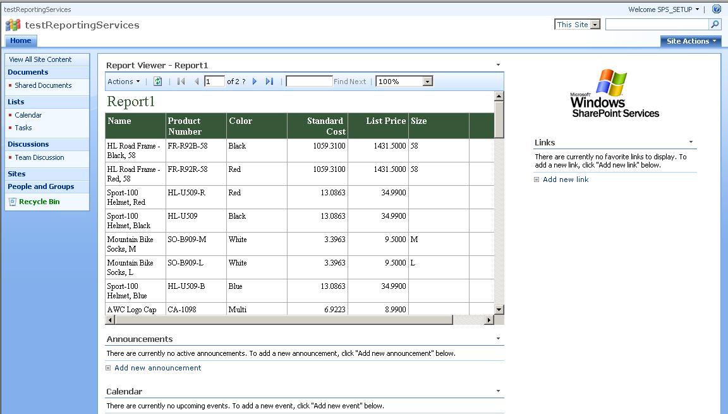Open the Lists section heading
This screenshot has height=414, width=728.
(x=16, y=102)
